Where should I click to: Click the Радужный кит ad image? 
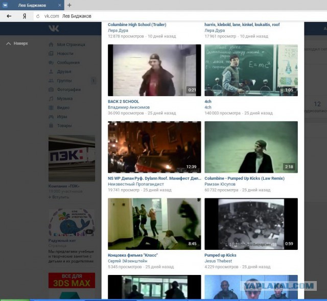(x=72, y=222)
